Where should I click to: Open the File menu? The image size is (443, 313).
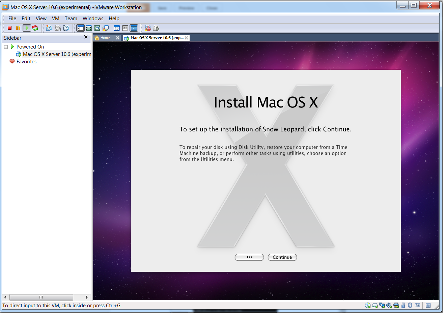pos(12,19)
